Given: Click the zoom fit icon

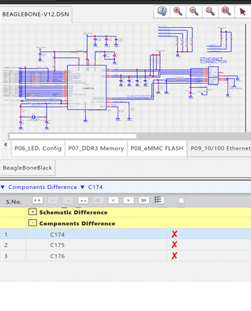Looking at the screenshot, I should pos(210,11).
